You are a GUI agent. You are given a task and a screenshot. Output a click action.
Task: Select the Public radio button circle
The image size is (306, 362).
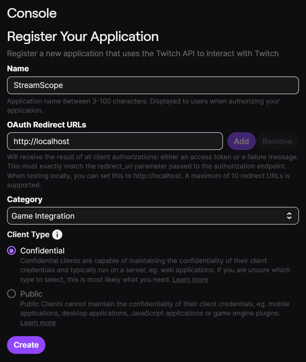tap(12, 294)
